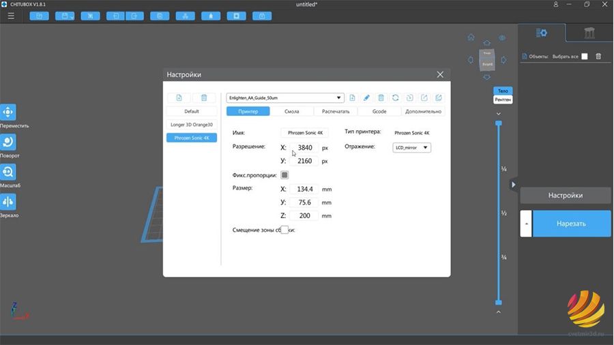Select the Поворот rotate tool
Image resolution: width=614 pixels, height=345 pixels.
[x=8, y=142]
